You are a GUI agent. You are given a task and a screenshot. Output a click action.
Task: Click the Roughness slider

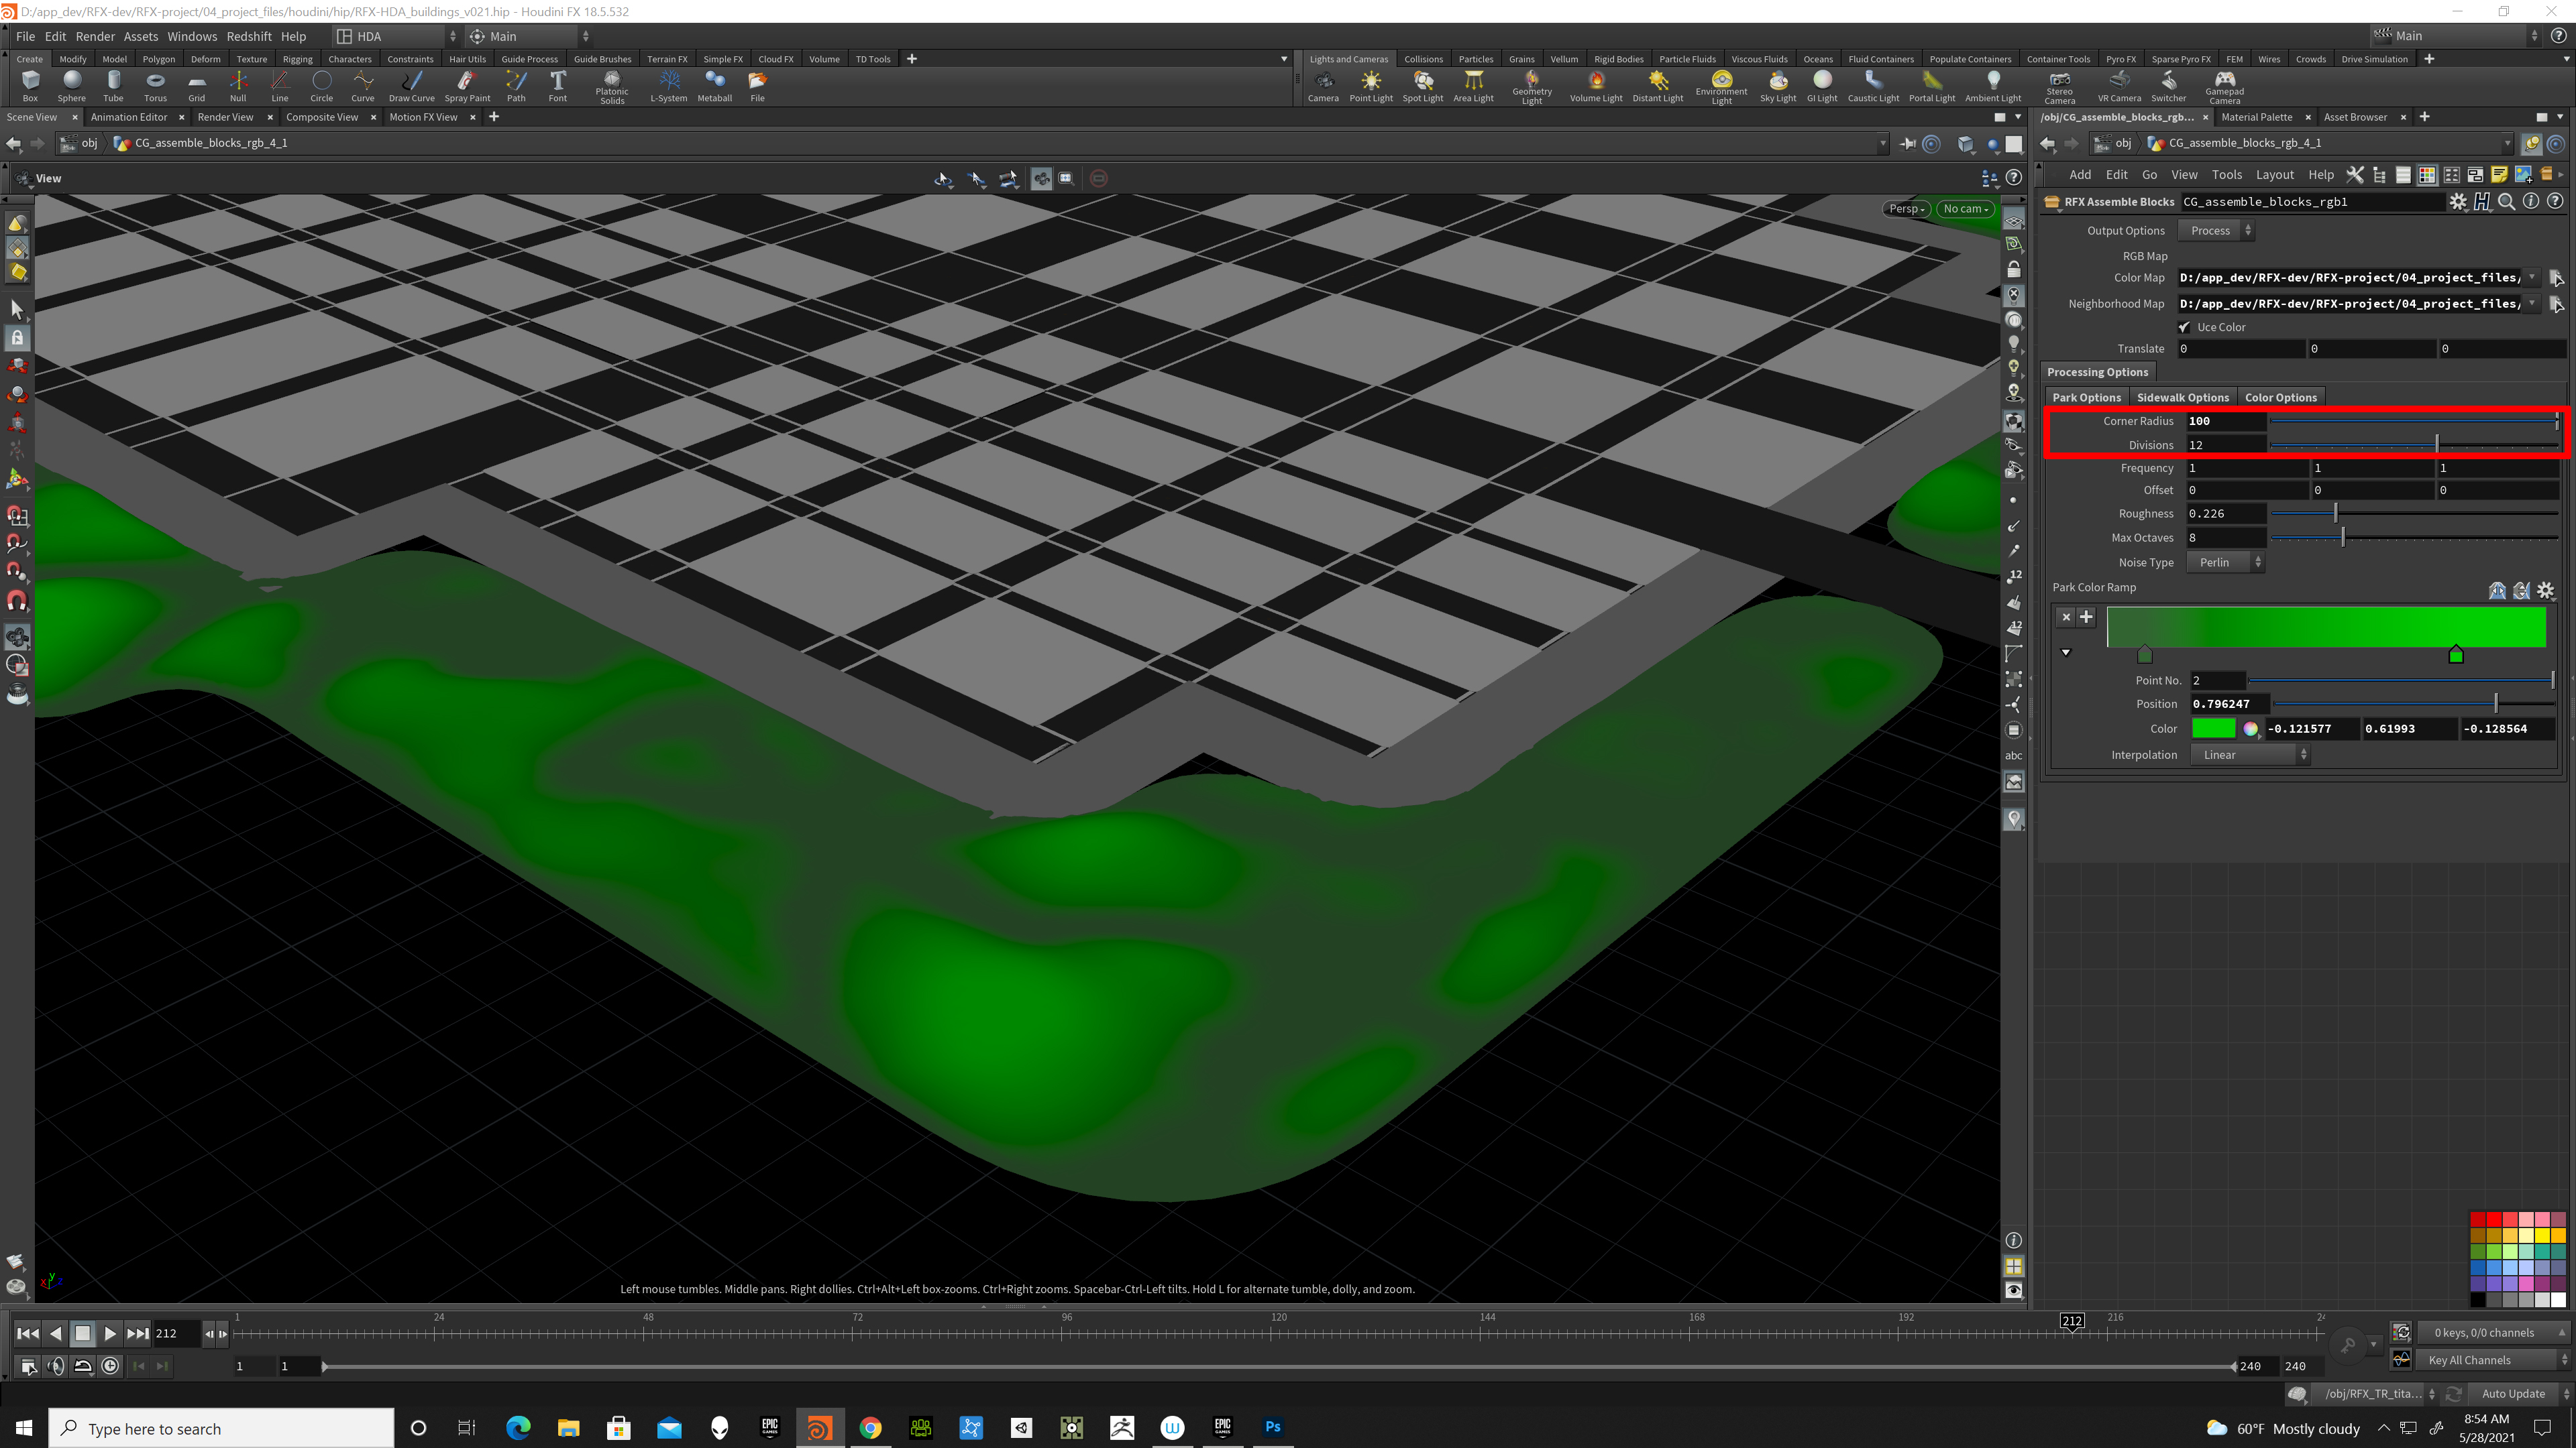[x=2415, y=514]
